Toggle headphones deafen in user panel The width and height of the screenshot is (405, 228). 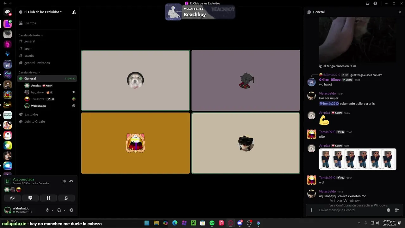pos(59,210)
